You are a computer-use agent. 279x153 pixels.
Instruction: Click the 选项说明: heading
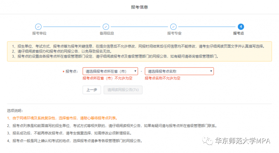tap(15, 111)
